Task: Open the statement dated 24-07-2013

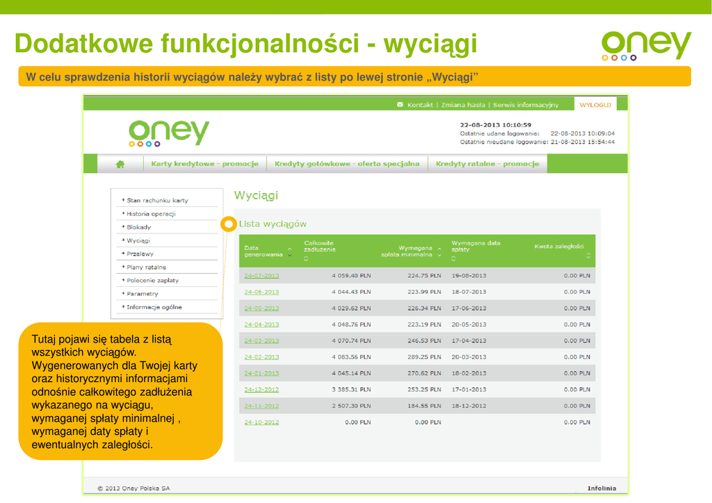Action: 261,275
